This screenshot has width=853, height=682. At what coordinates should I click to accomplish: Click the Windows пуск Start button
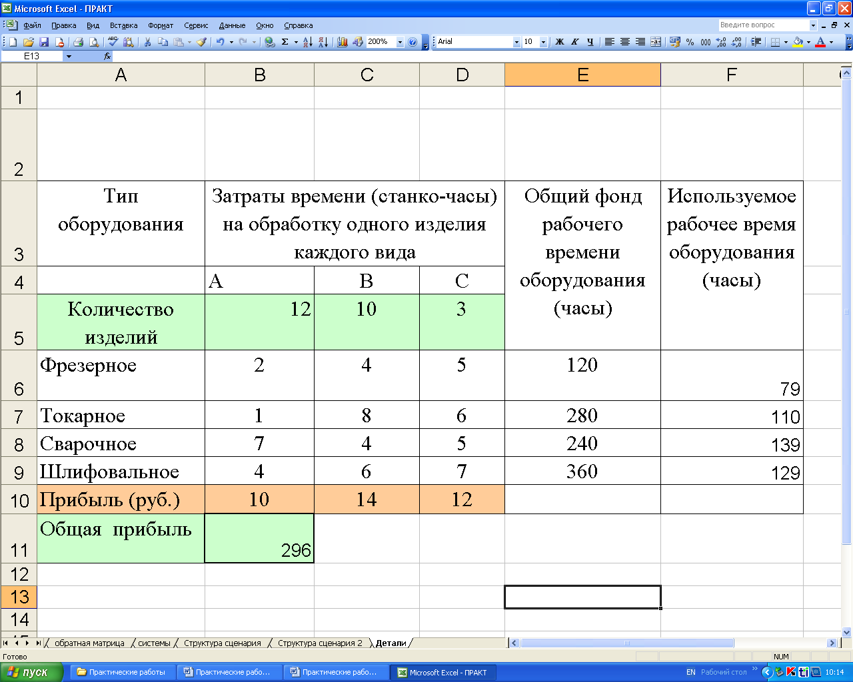(x=31, y=672)
